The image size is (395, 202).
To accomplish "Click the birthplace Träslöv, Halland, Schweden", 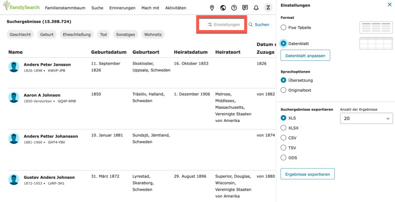I will [x=149, y=97].
